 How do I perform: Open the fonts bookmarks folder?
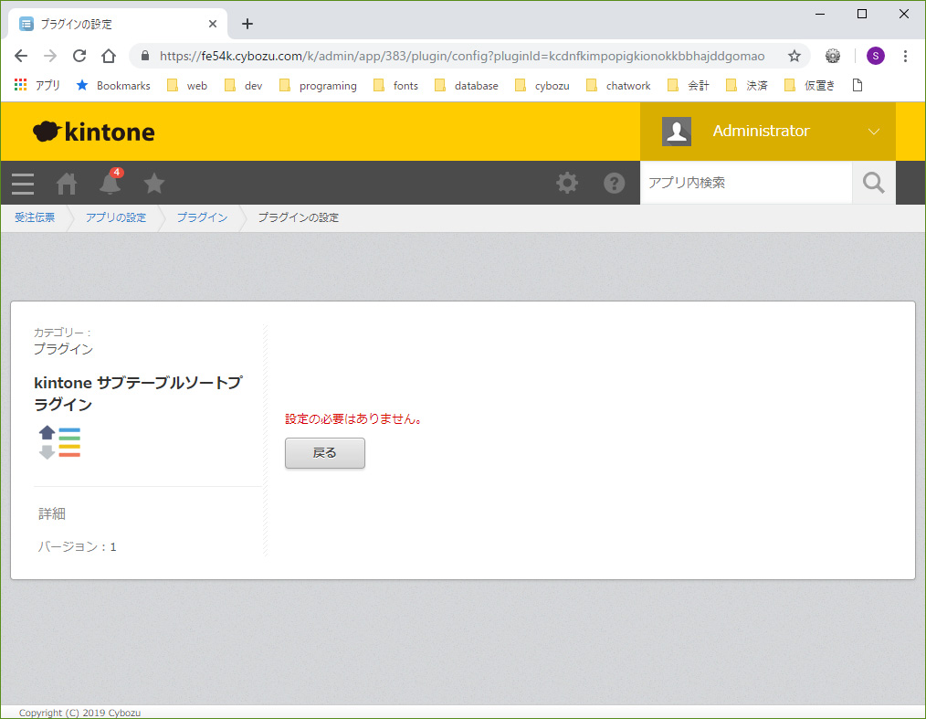click(395, 86)
